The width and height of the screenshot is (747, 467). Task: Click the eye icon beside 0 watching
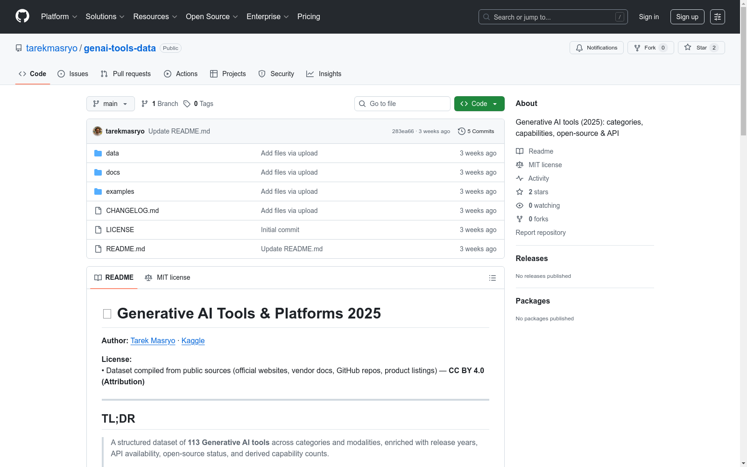pyautogui.click(x=520, y=205)
